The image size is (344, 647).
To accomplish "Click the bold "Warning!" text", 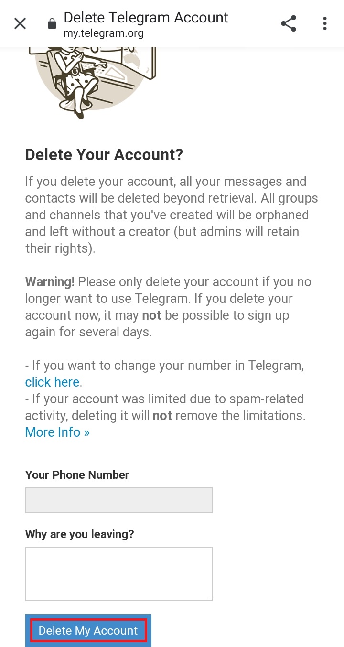I will click(x=50, y=282).
